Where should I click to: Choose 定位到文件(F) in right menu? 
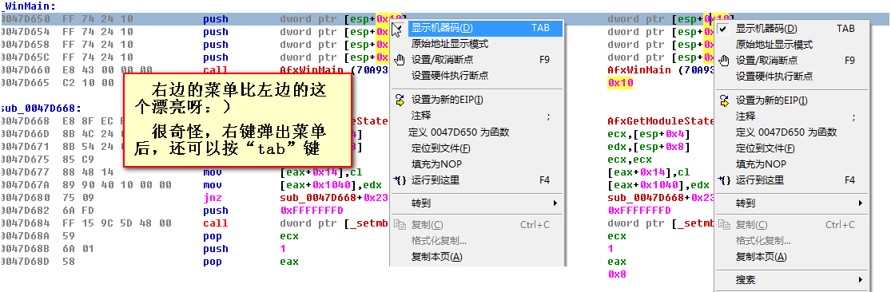point(766,148)
